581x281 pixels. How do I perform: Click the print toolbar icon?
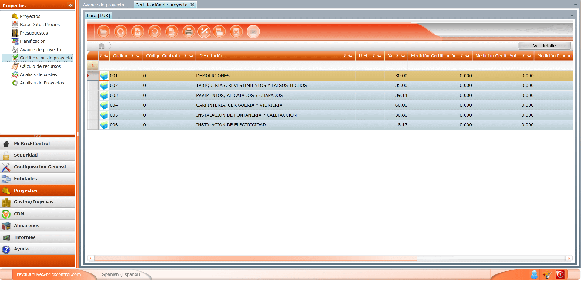point(189,32)
